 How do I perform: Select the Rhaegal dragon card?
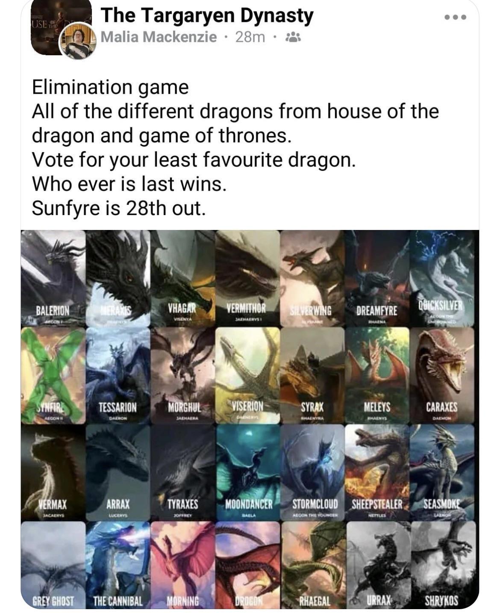point(313,565)
